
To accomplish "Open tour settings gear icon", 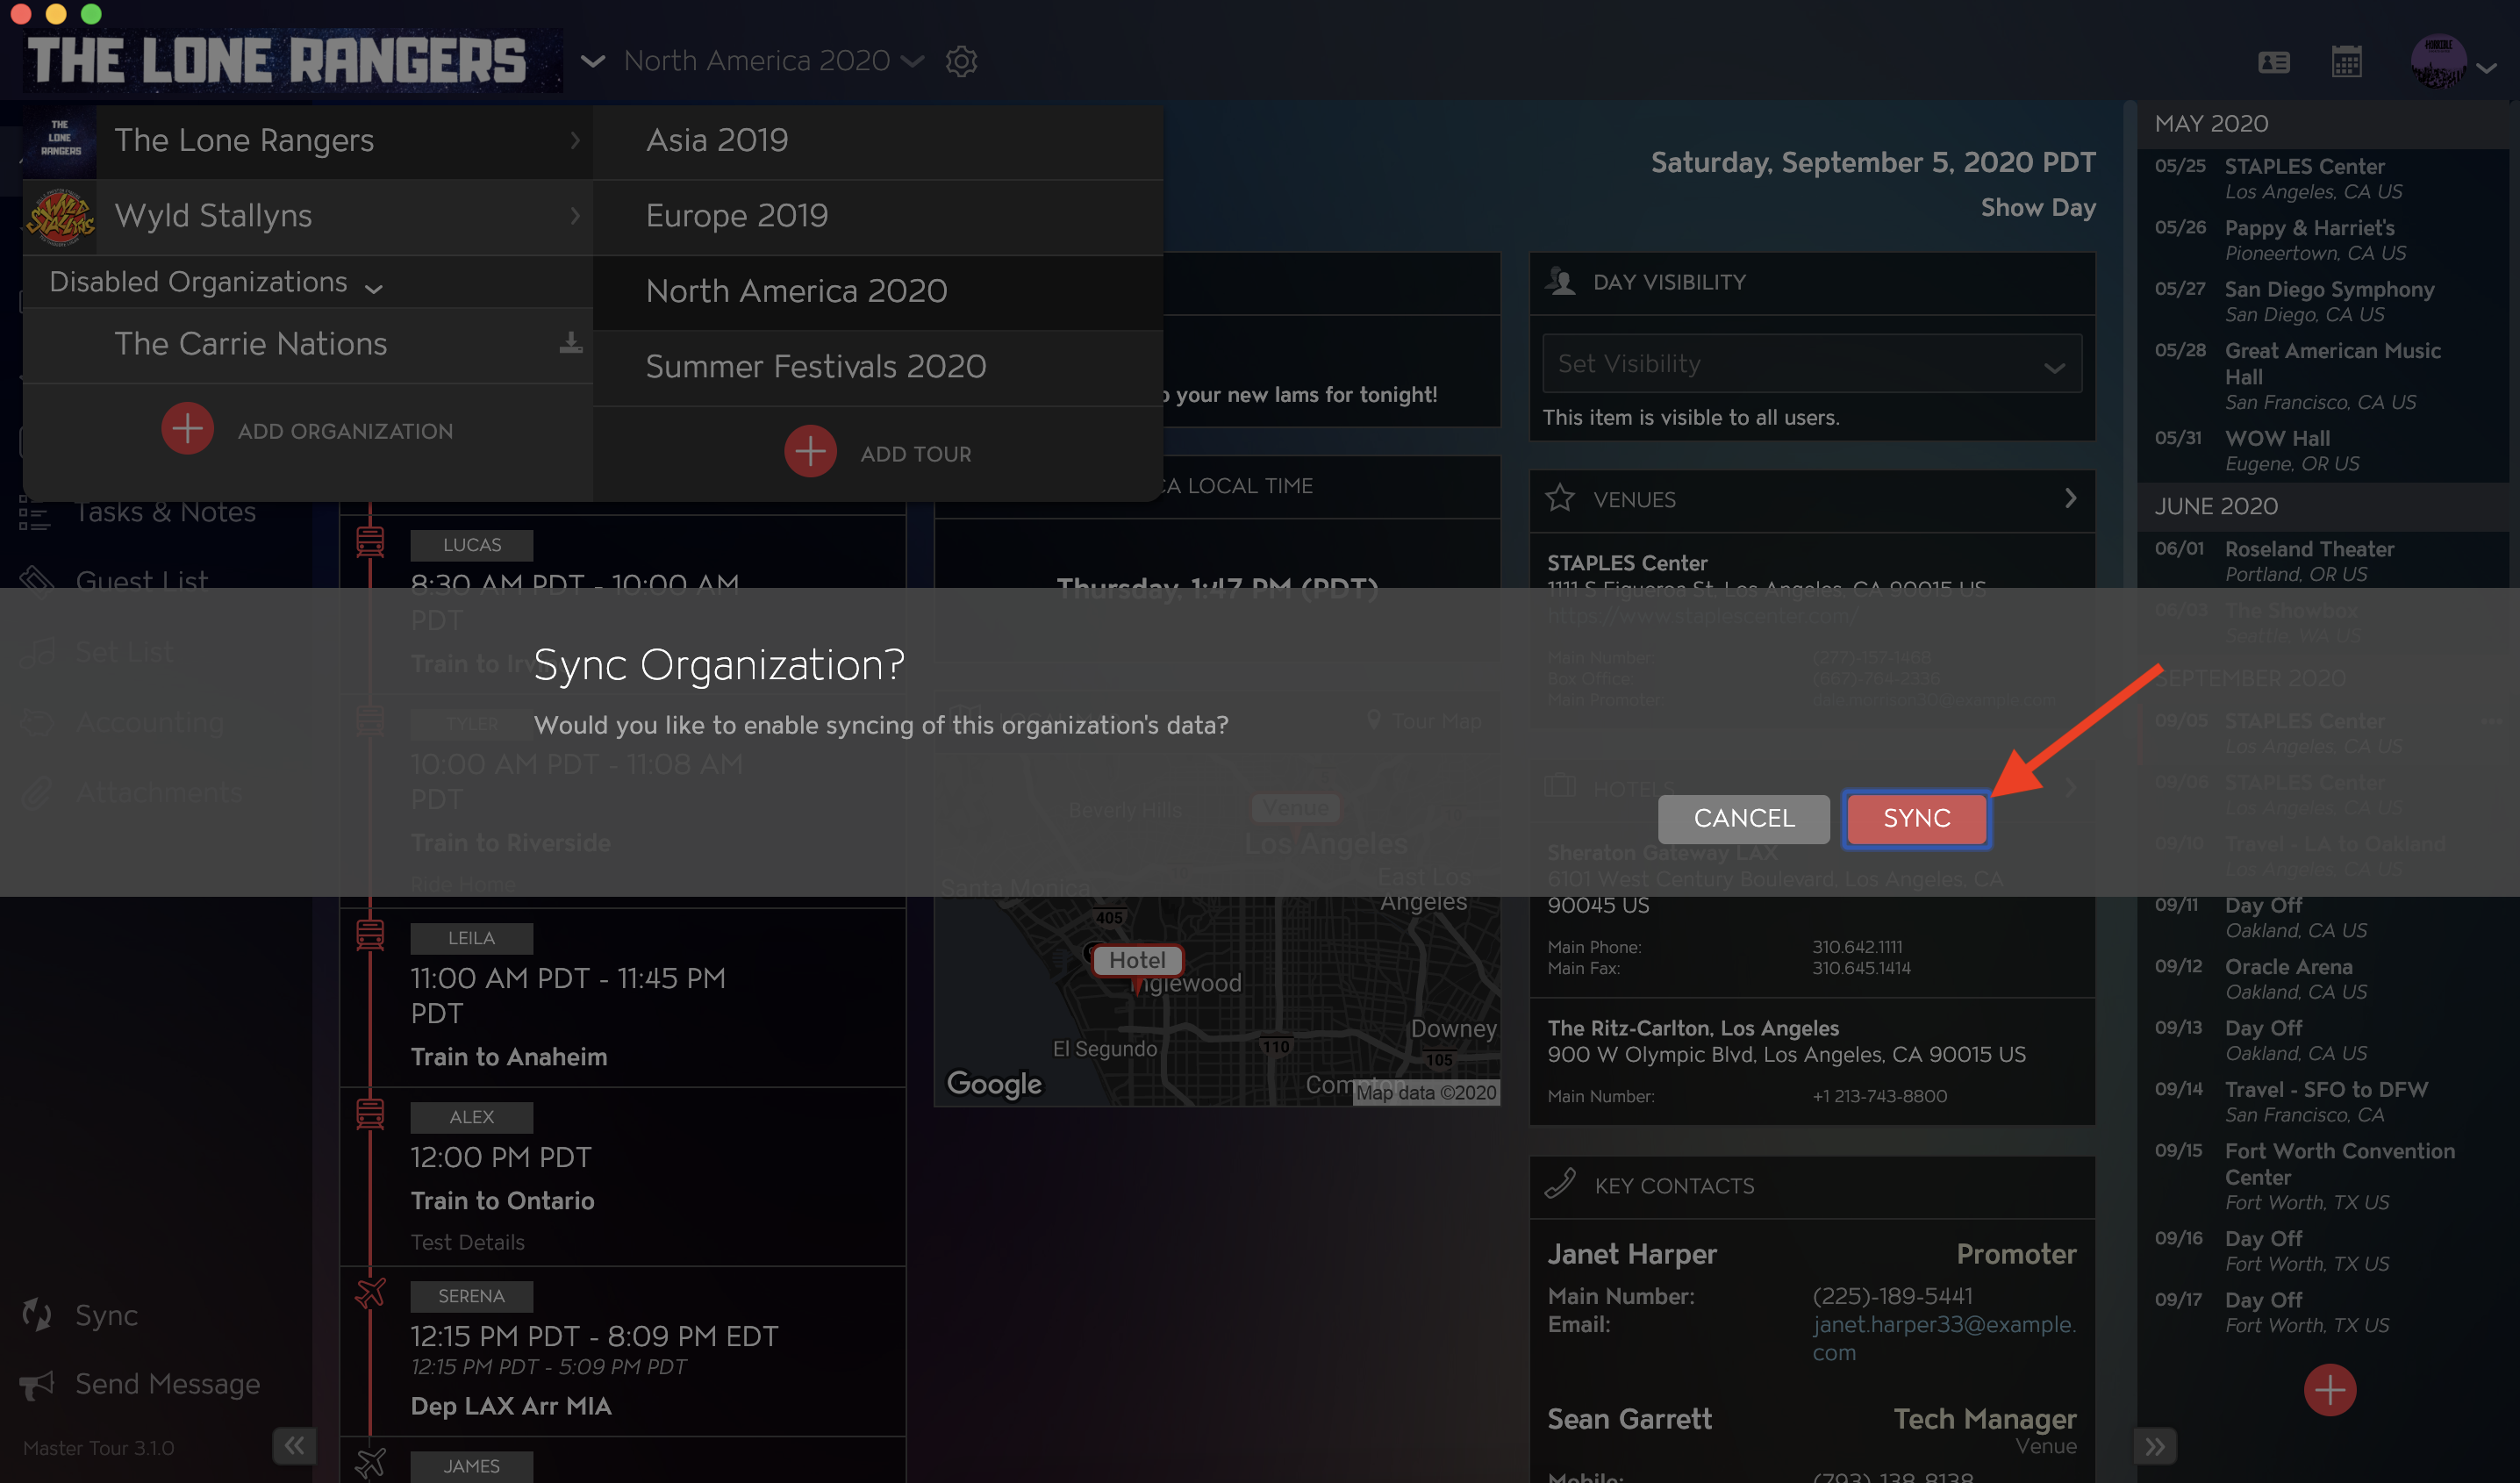I will tap(961, 61).
